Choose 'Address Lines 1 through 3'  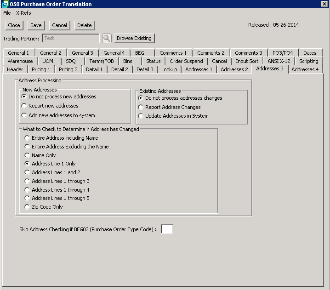[x=28, y=181]
